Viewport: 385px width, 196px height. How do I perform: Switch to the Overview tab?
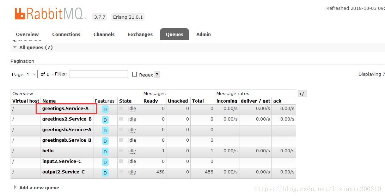click(x=27, y=35)
